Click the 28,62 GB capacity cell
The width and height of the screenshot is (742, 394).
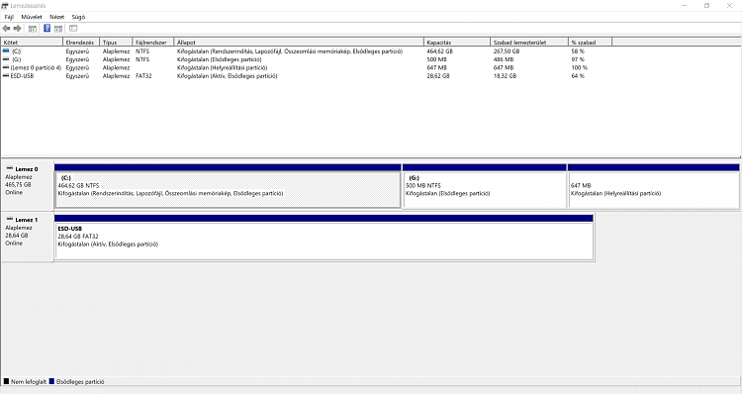[x=438, y=76]
